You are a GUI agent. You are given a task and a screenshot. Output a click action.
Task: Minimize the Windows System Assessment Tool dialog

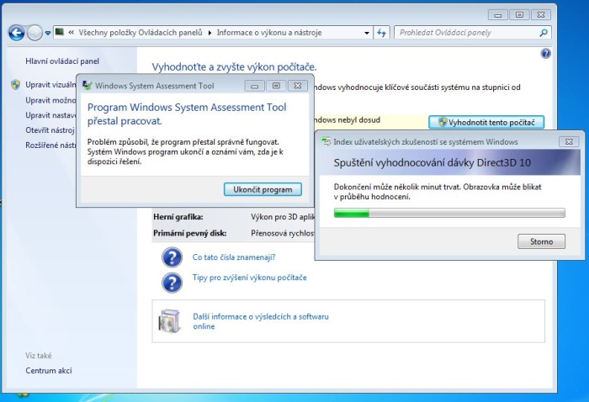point(254,86)
